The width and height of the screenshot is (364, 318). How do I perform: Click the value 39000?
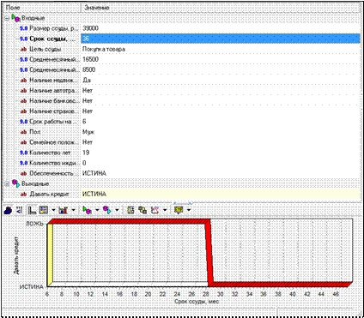pos(90,28)
